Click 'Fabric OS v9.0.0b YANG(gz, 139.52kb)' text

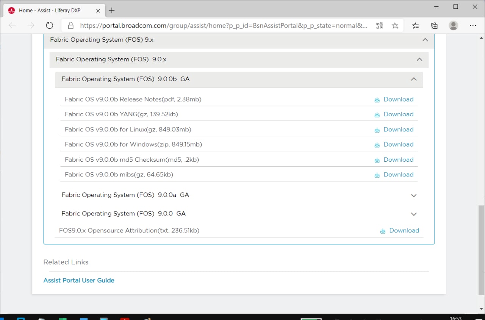[x=121, y=114]
